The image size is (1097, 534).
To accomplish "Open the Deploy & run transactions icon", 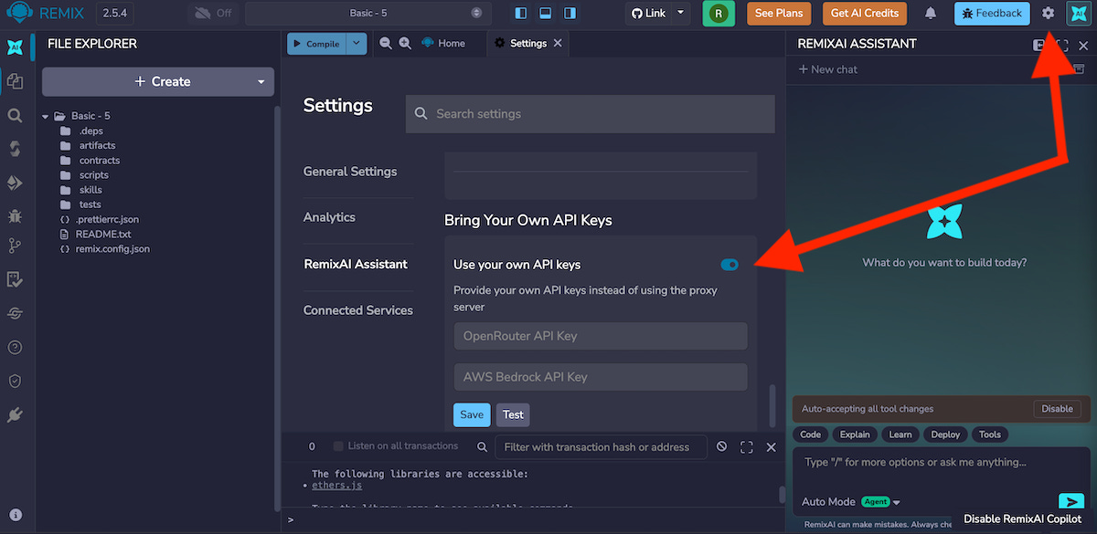I will pos(15,182).
